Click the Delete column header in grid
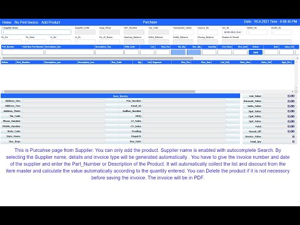300x225 pixels. 8,62
